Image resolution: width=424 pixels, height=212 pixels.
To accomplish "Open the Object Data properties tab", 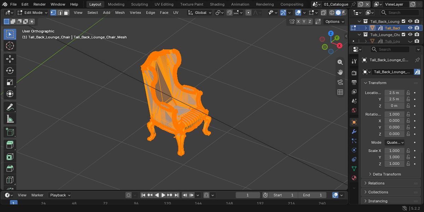I will 354,169.
